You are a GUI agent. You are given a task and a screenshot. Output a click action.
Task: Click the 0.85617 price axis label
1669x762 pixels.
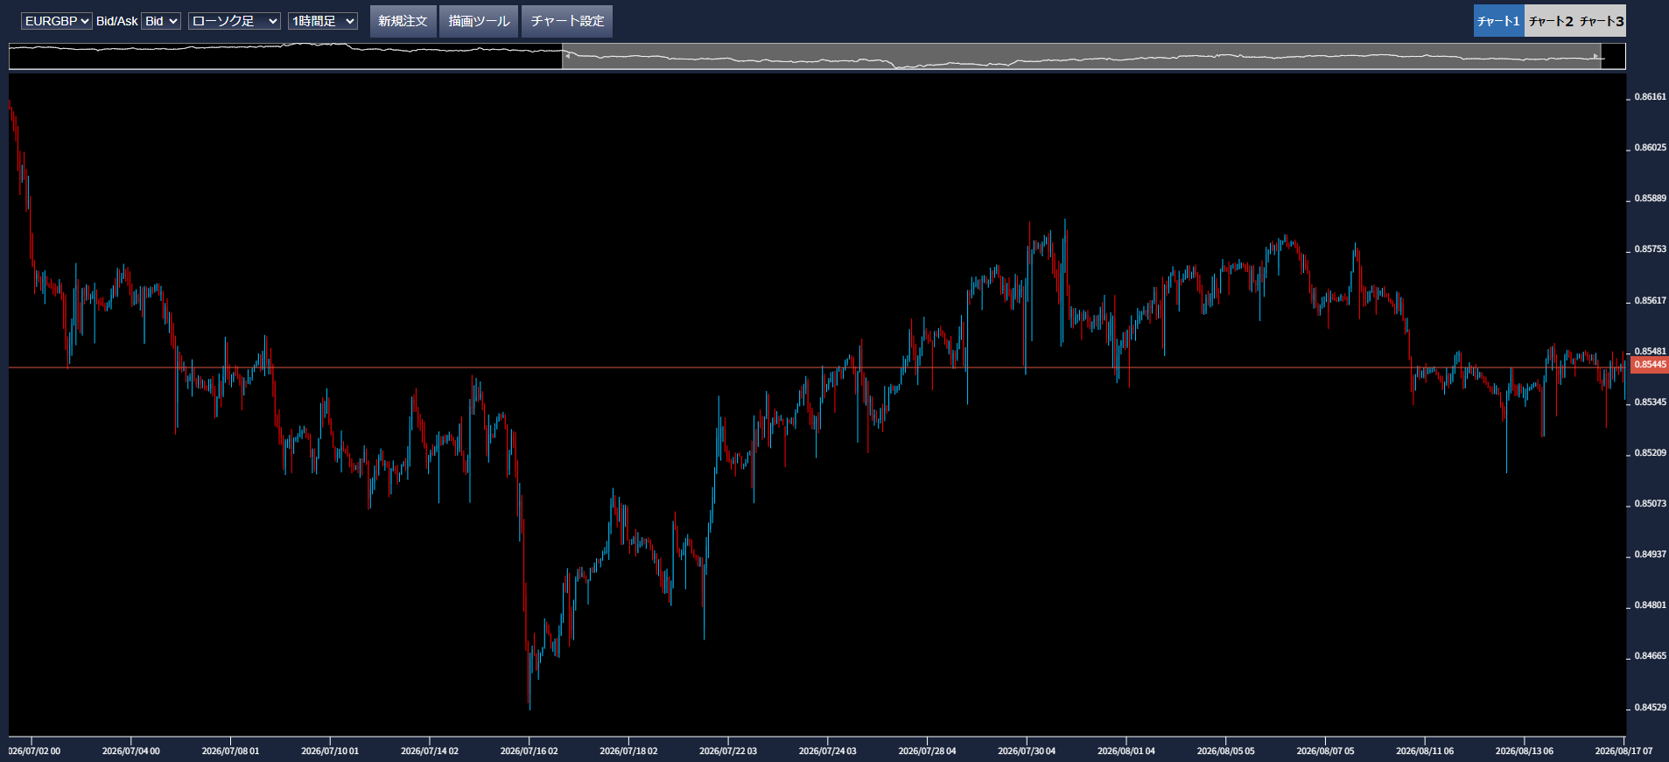[x=1651, y=301]
